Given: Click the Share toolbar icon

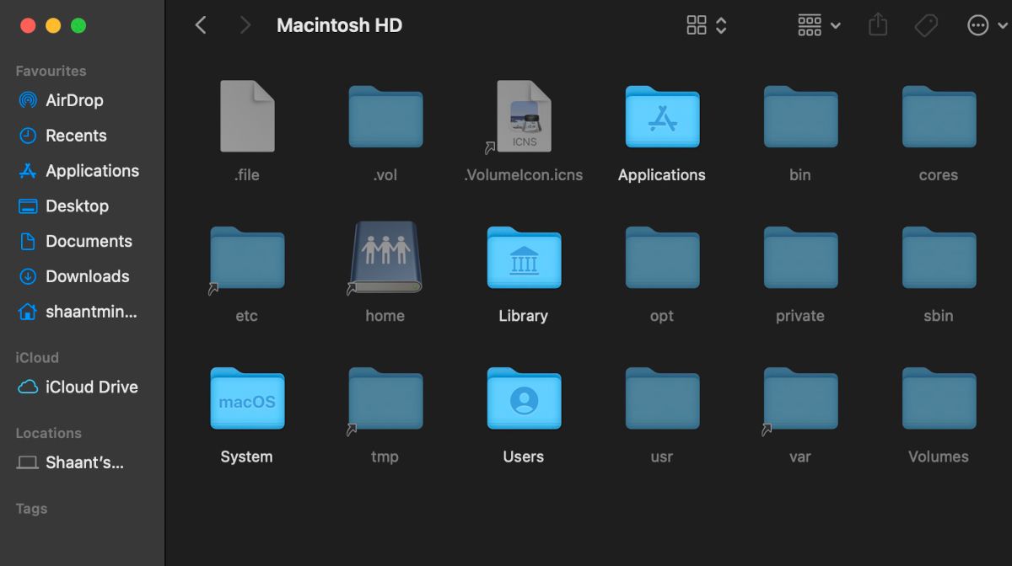Looking at the screenshot, I should [x=878, y=25].
